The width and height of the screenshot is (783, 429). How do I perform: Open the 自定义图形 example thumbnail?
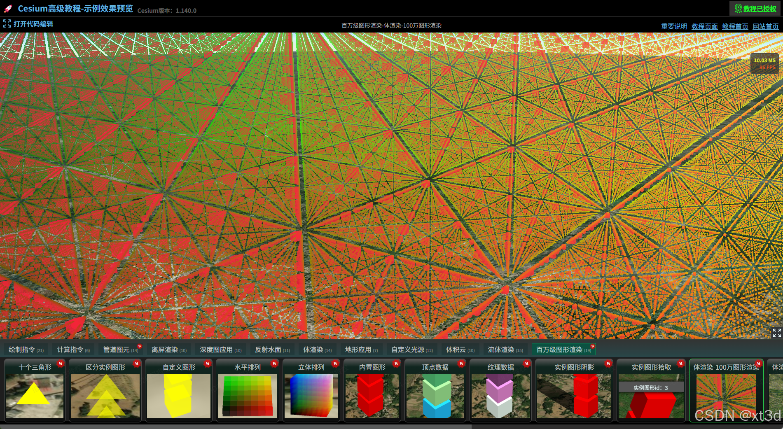pos(179,390)
